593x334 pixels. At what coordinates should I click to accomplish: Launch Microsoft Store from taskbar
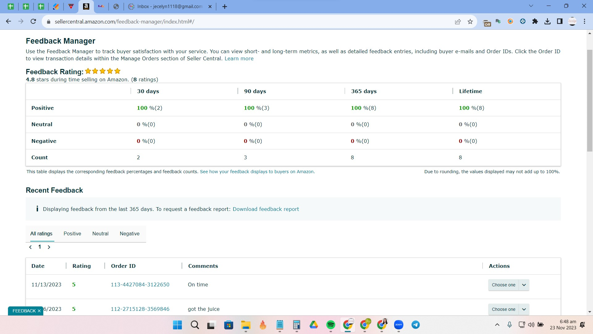coord(229,325)
